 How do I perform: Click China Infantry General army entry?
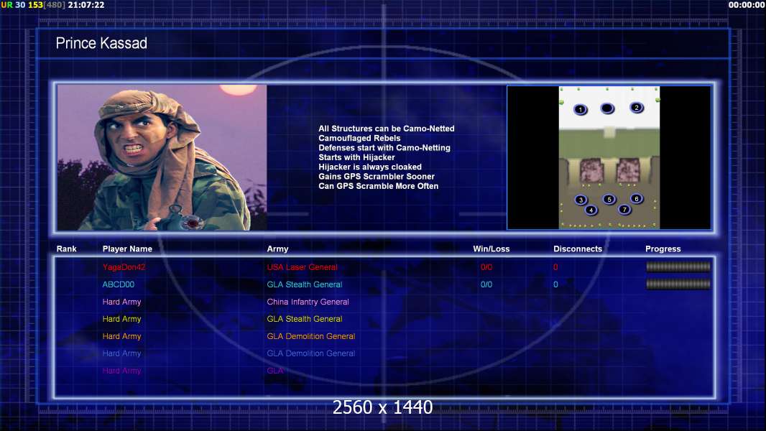308,302
